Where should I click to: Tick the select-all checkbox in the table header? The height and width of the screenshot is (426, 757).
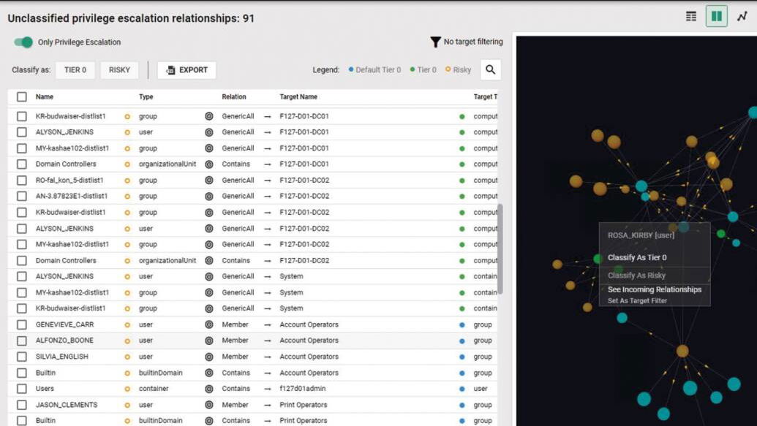tap(22, 96)
